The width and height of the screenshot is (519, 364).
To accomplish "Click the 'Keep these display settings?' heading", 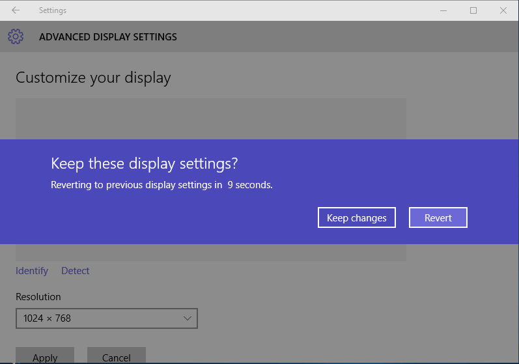I will click(x=145, y=164).
